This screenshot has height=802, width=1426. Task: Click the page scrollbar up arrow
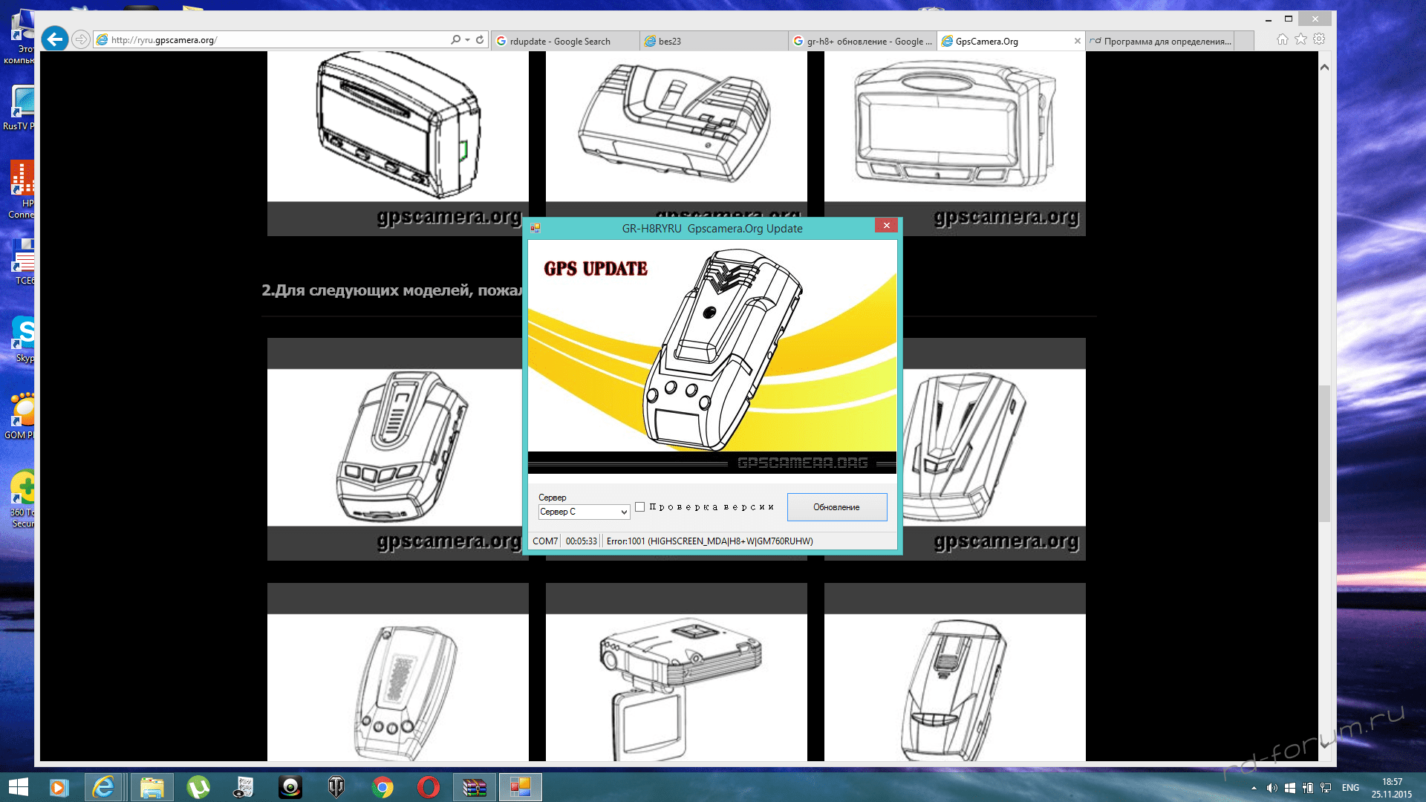[x=1324, y=67]
